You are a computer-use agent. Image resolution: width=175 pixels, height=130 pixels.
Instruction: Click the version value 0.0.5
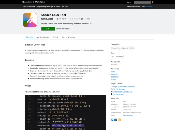coord(124,102)
